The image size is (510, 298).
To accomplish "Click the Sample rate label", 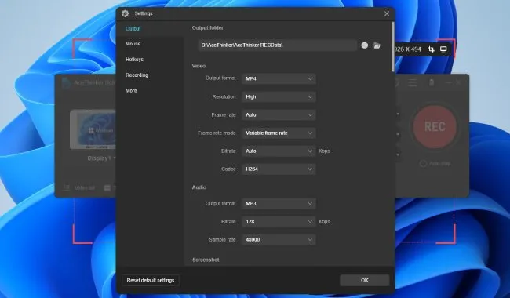I will click(x=222, y=240).
